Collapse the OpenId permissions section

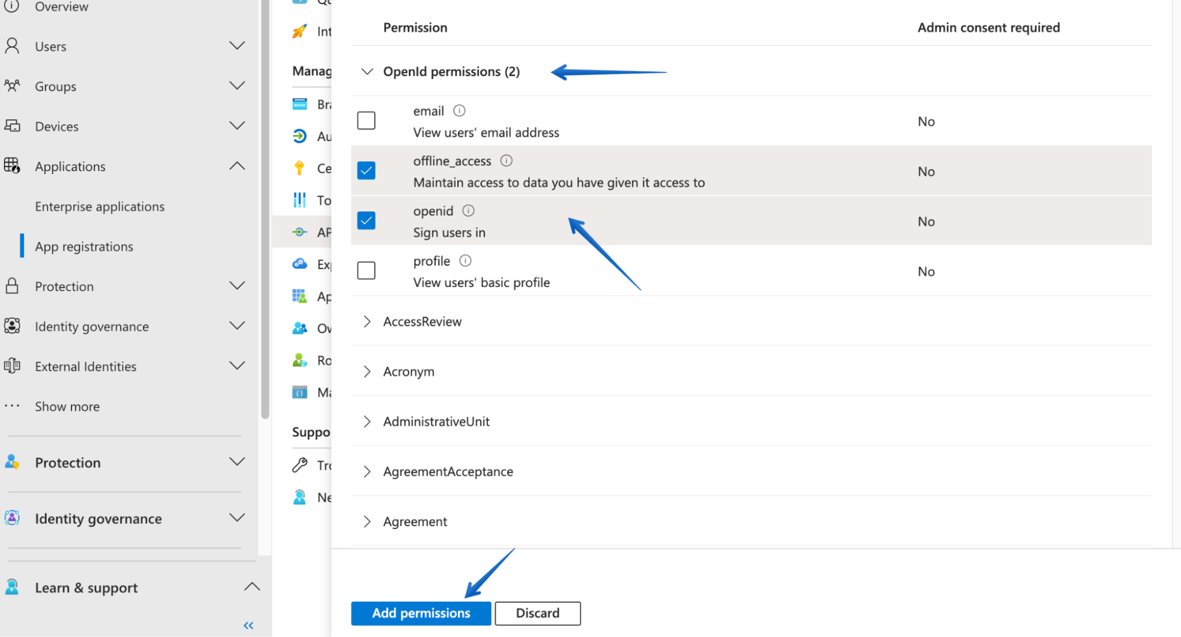(367, 71)
